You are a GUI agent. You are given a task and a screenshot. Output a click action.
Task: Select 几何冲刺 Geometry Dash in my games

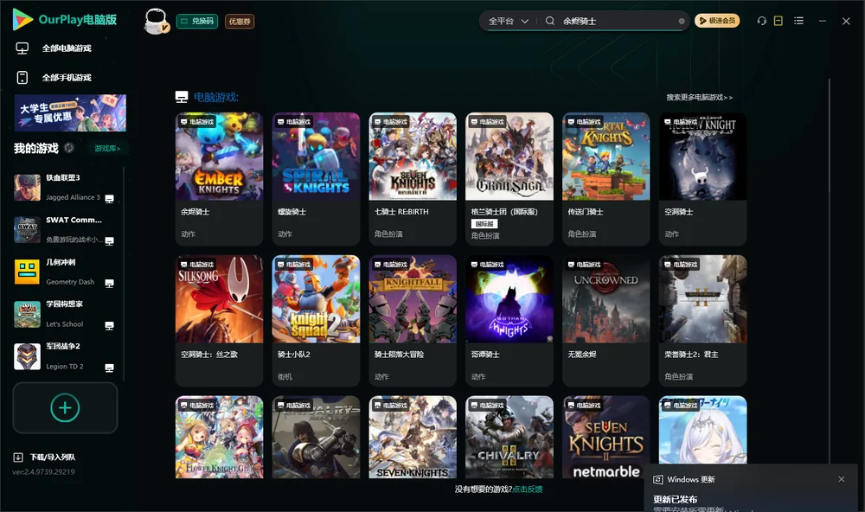pyautogui.click(x=65, y=272)
